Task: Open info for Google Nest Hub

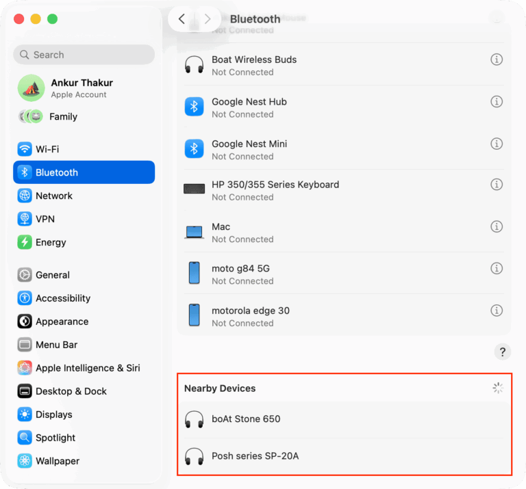Action: [497, 102]
